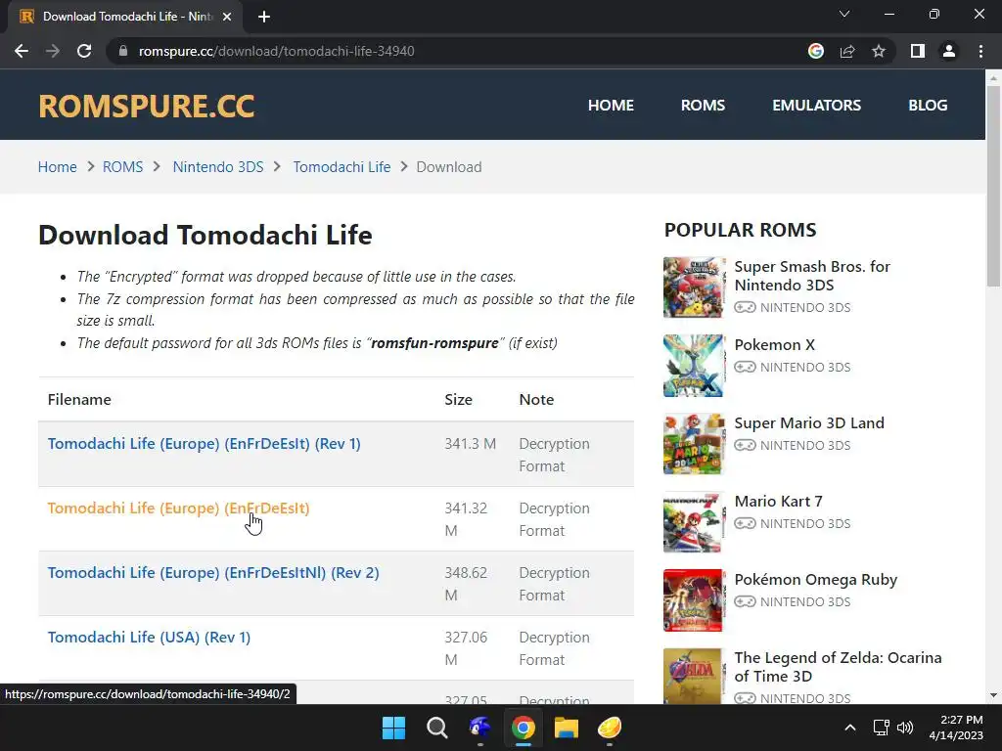This screenshot has width=1002, height=751.
Task: Click the 327.06 M size cell
Action: 466,648
